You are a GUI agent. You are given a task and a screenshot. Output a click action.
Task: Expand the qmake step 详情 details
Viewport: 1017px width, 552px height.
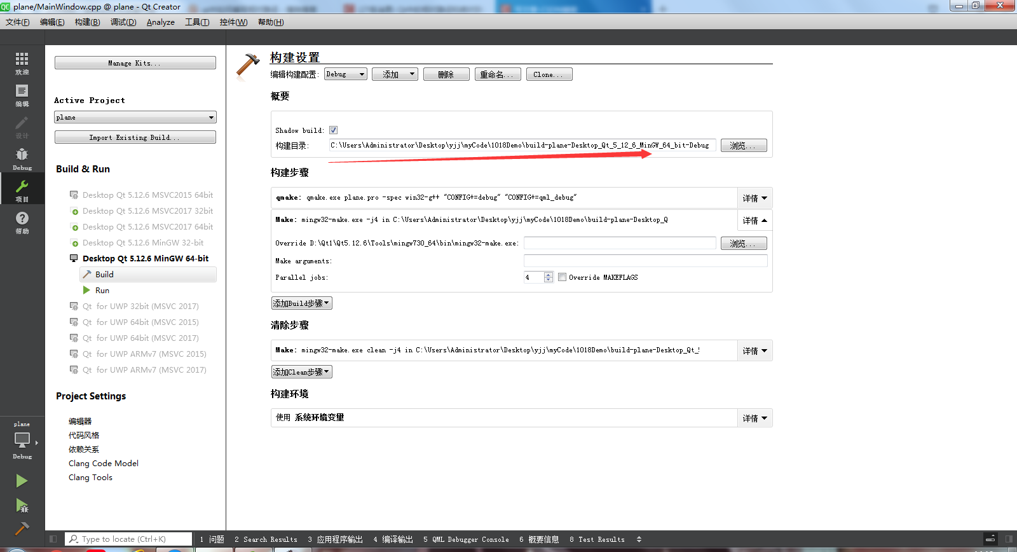pos(754,198)
